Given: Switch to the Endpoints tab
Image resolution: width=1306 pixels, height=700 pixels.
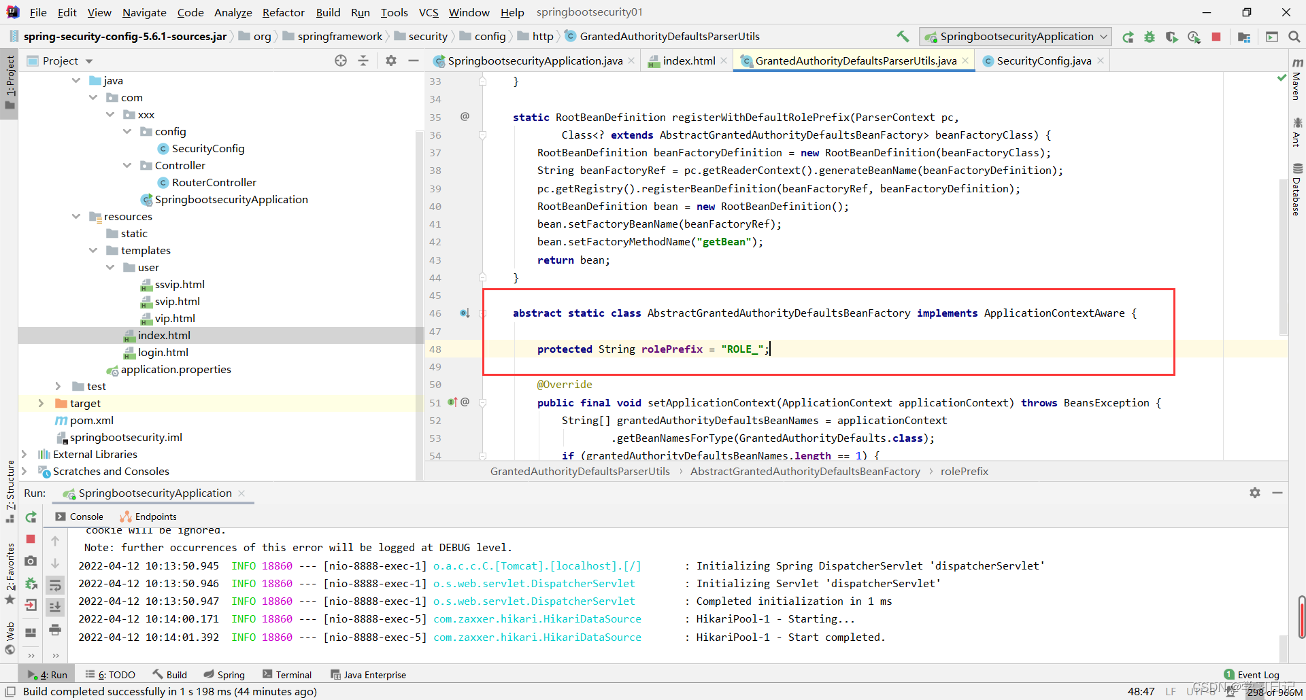Looking at the screenshot, I should [148, 517].
